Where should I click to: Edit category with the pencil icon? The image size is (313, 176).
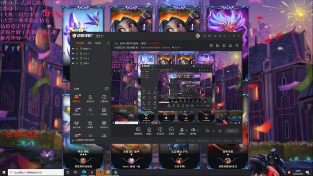pyautogui.click(x=137, y=48)
